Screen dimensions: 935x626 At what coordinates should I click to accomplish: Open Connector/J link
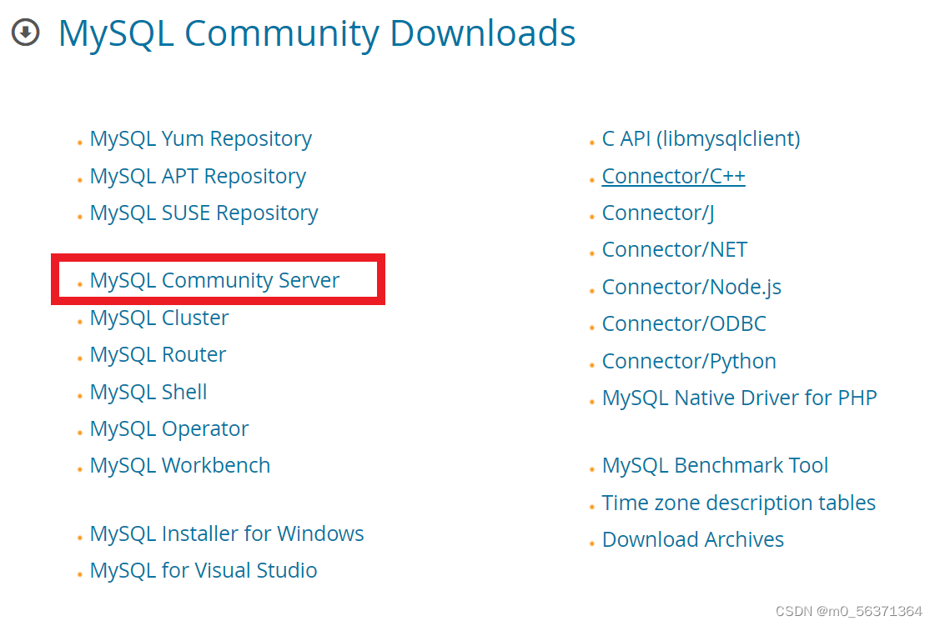658,213
